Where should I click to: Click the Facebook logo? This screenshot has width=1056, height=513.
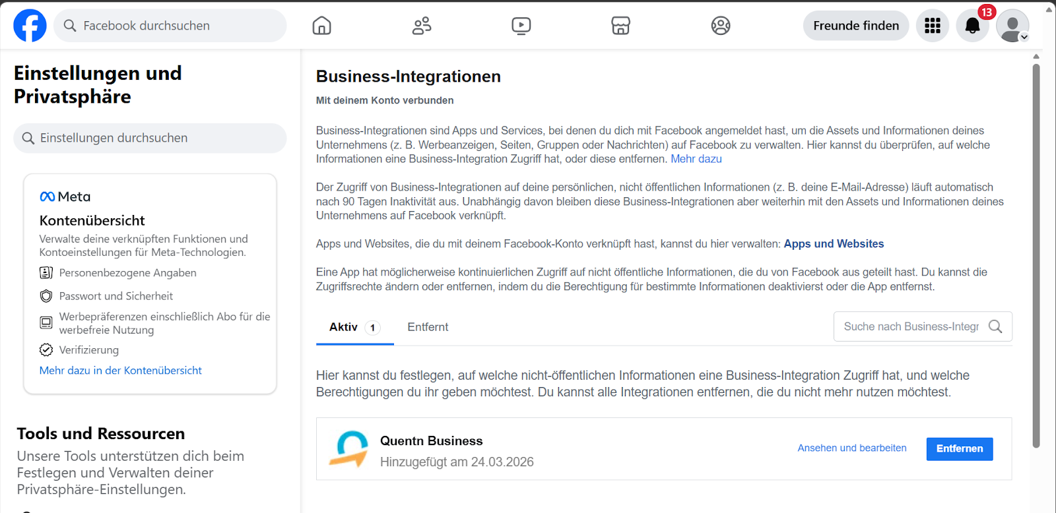coord(30,26)
